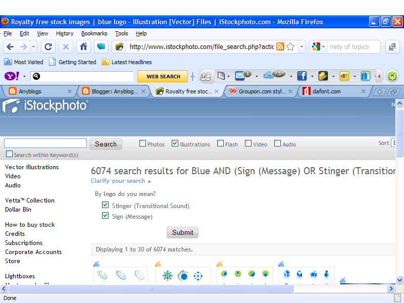Open the Dollar Bin link
404x303 pixels.
tap(18, 210)
